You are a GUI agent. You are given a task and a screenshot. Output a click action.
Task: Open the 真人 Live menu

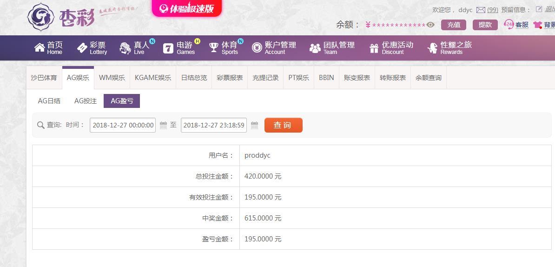[x=135, y=47]
